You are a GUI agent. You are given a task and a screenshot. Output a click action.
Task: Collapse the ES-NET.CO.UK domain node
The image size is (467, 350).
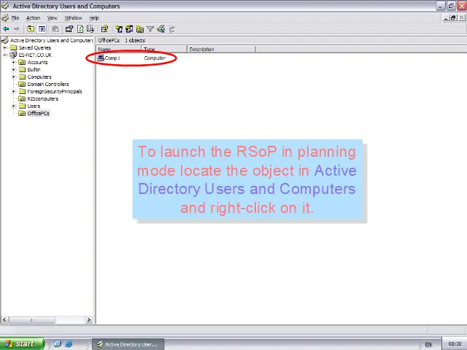tap(5, 55)
